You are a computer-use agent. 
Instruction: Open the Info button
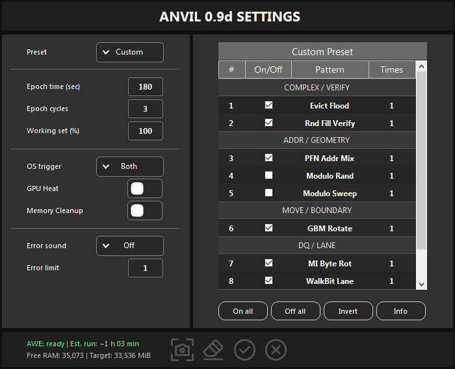coord(401,311)
